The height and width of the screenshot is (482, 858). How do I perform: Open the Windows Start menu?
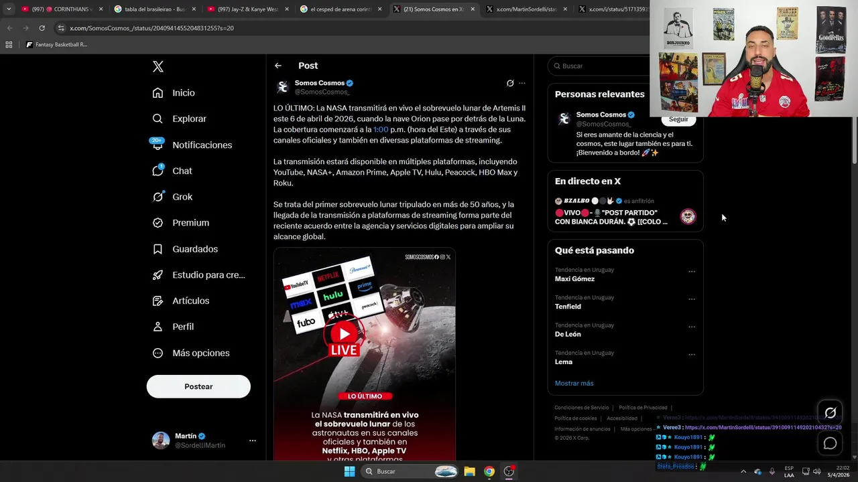pyautogui.click(x=349, y=471)
